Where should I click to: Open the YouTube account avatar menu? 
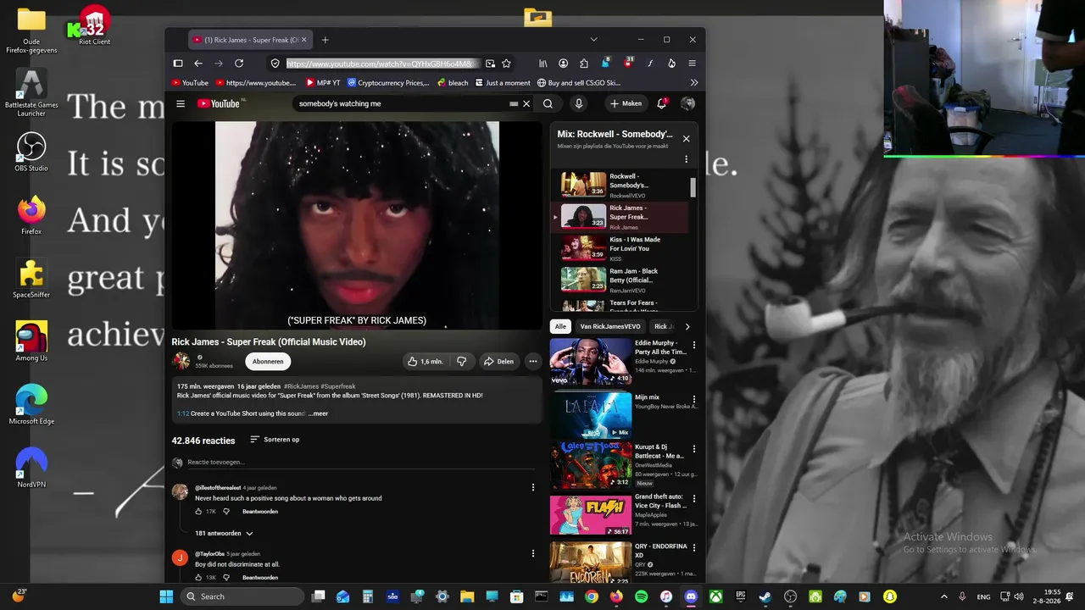pyautogui.click(x=687, y=103)
